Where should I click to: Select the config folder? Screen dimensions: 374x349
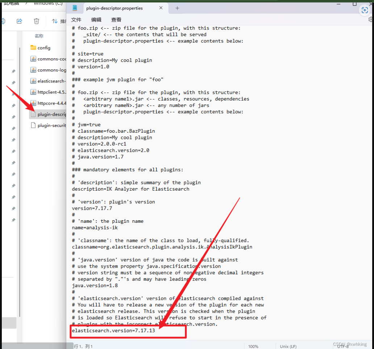44,48
